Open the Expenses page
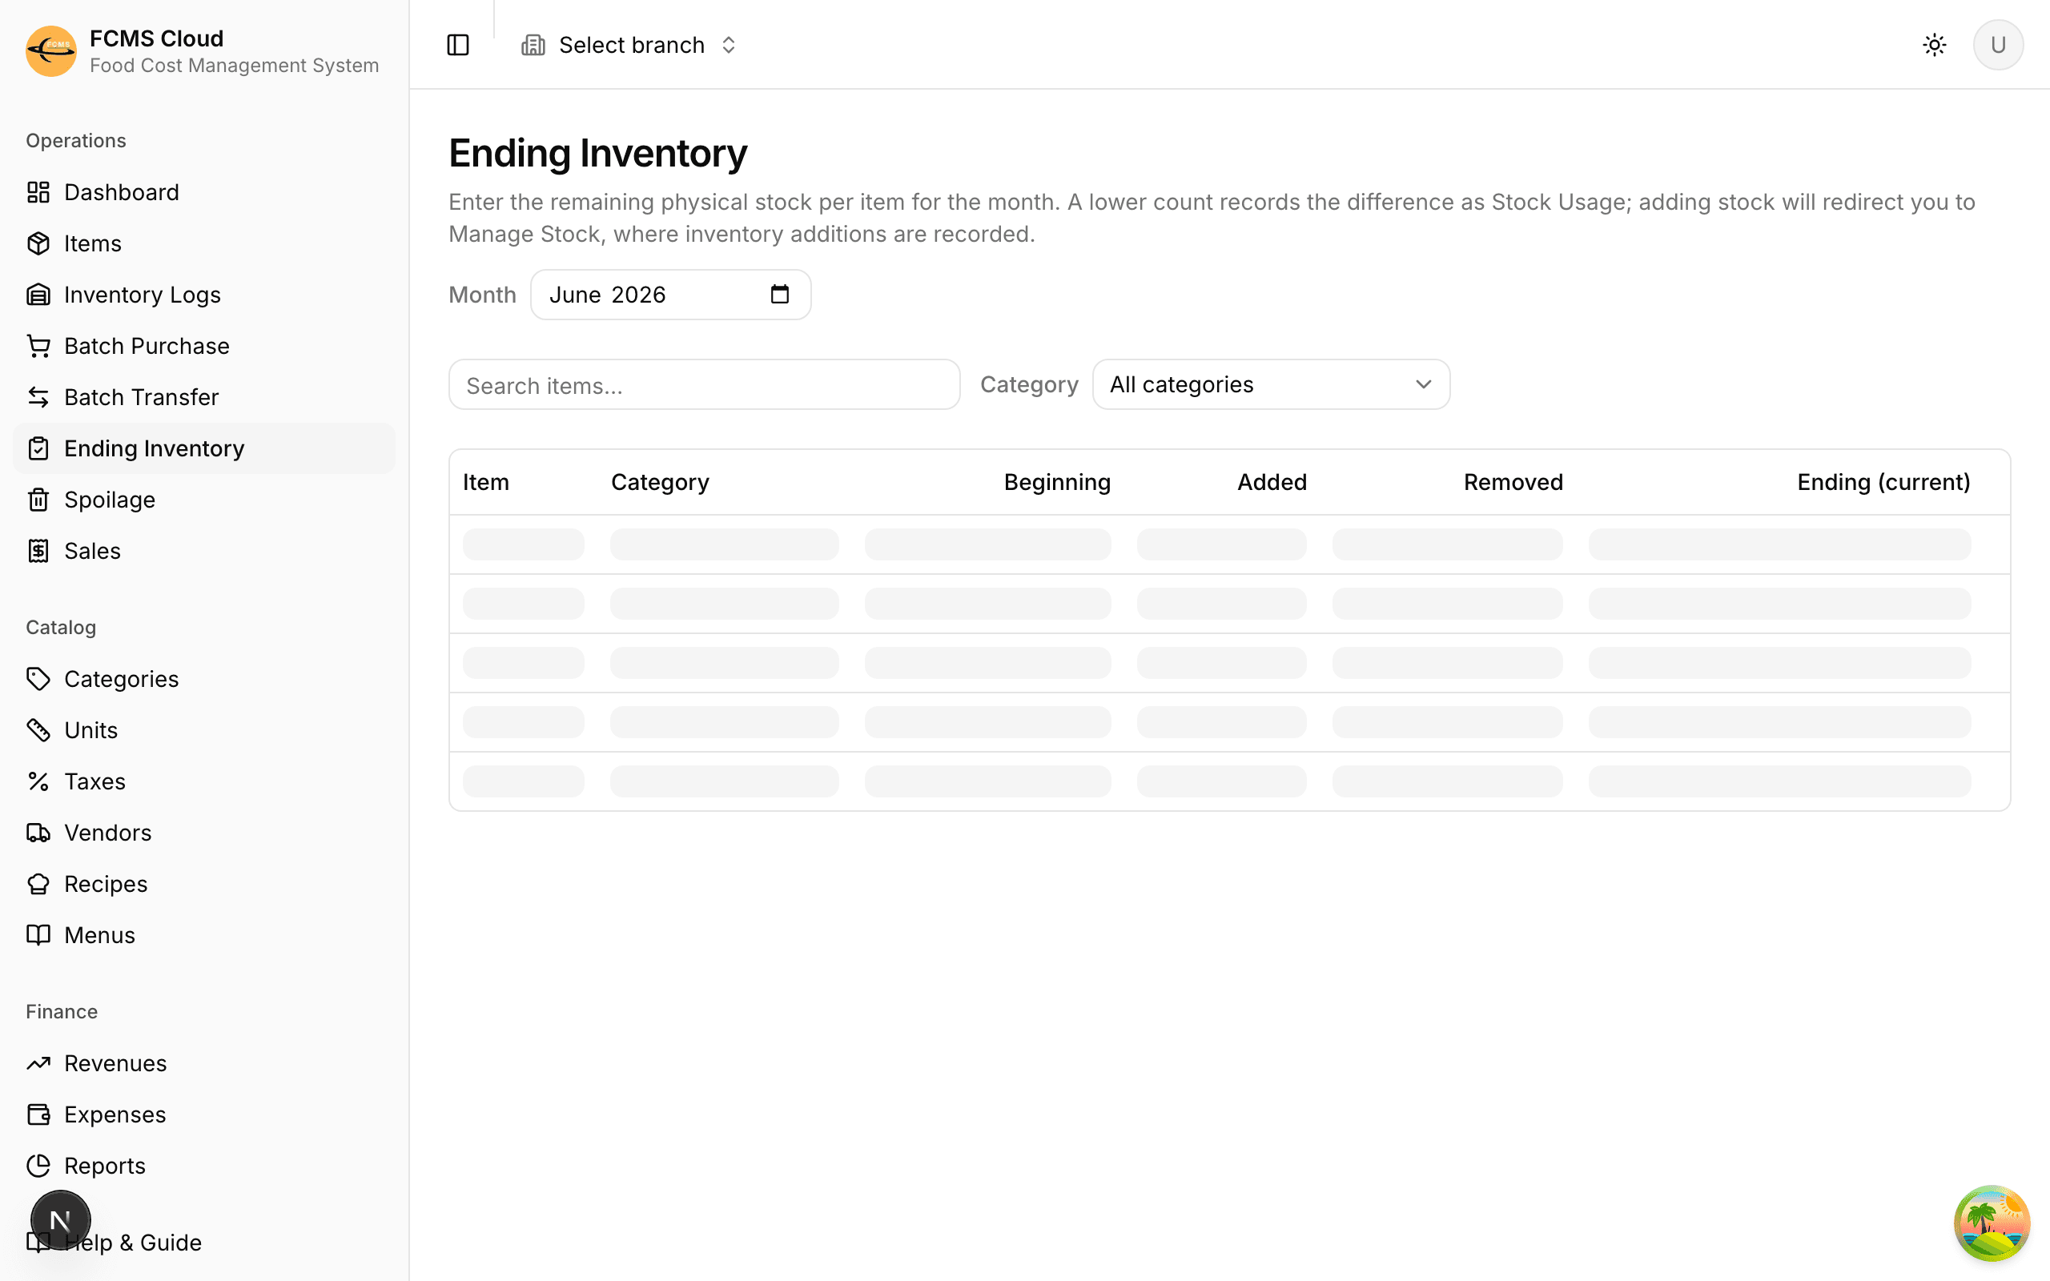This screenshot has height=1281, width=2050. click(204, 1114)
